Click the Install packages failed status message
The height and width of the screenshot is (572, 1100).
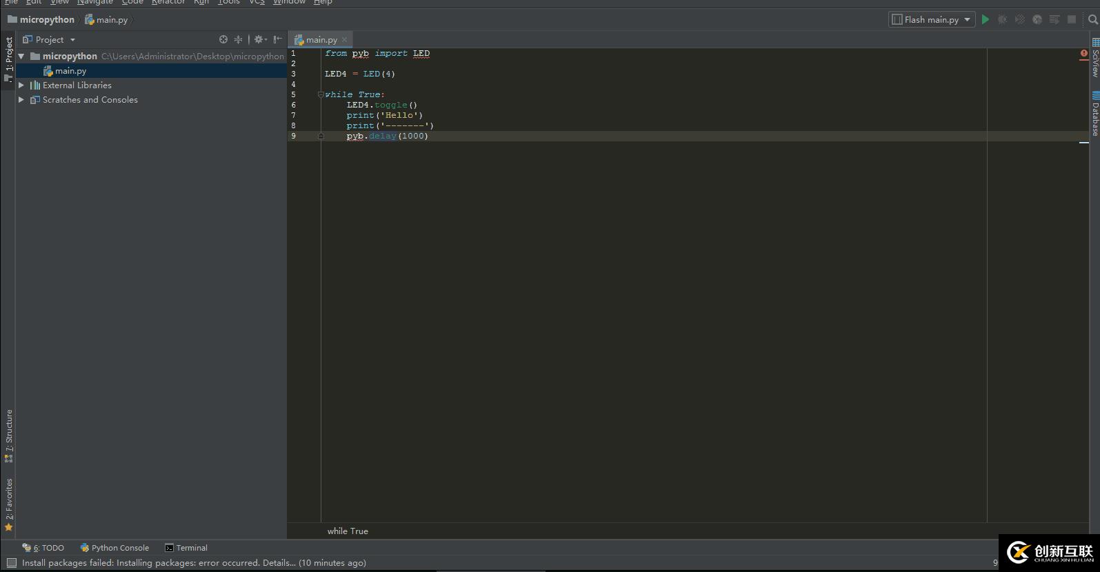click(194, 563)
